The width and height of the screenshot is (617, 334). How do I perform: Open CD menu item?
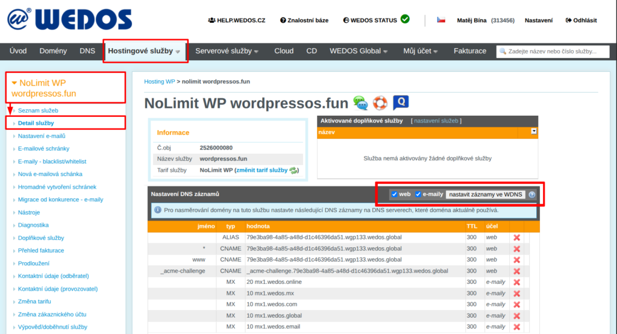[x=312, y=51]
